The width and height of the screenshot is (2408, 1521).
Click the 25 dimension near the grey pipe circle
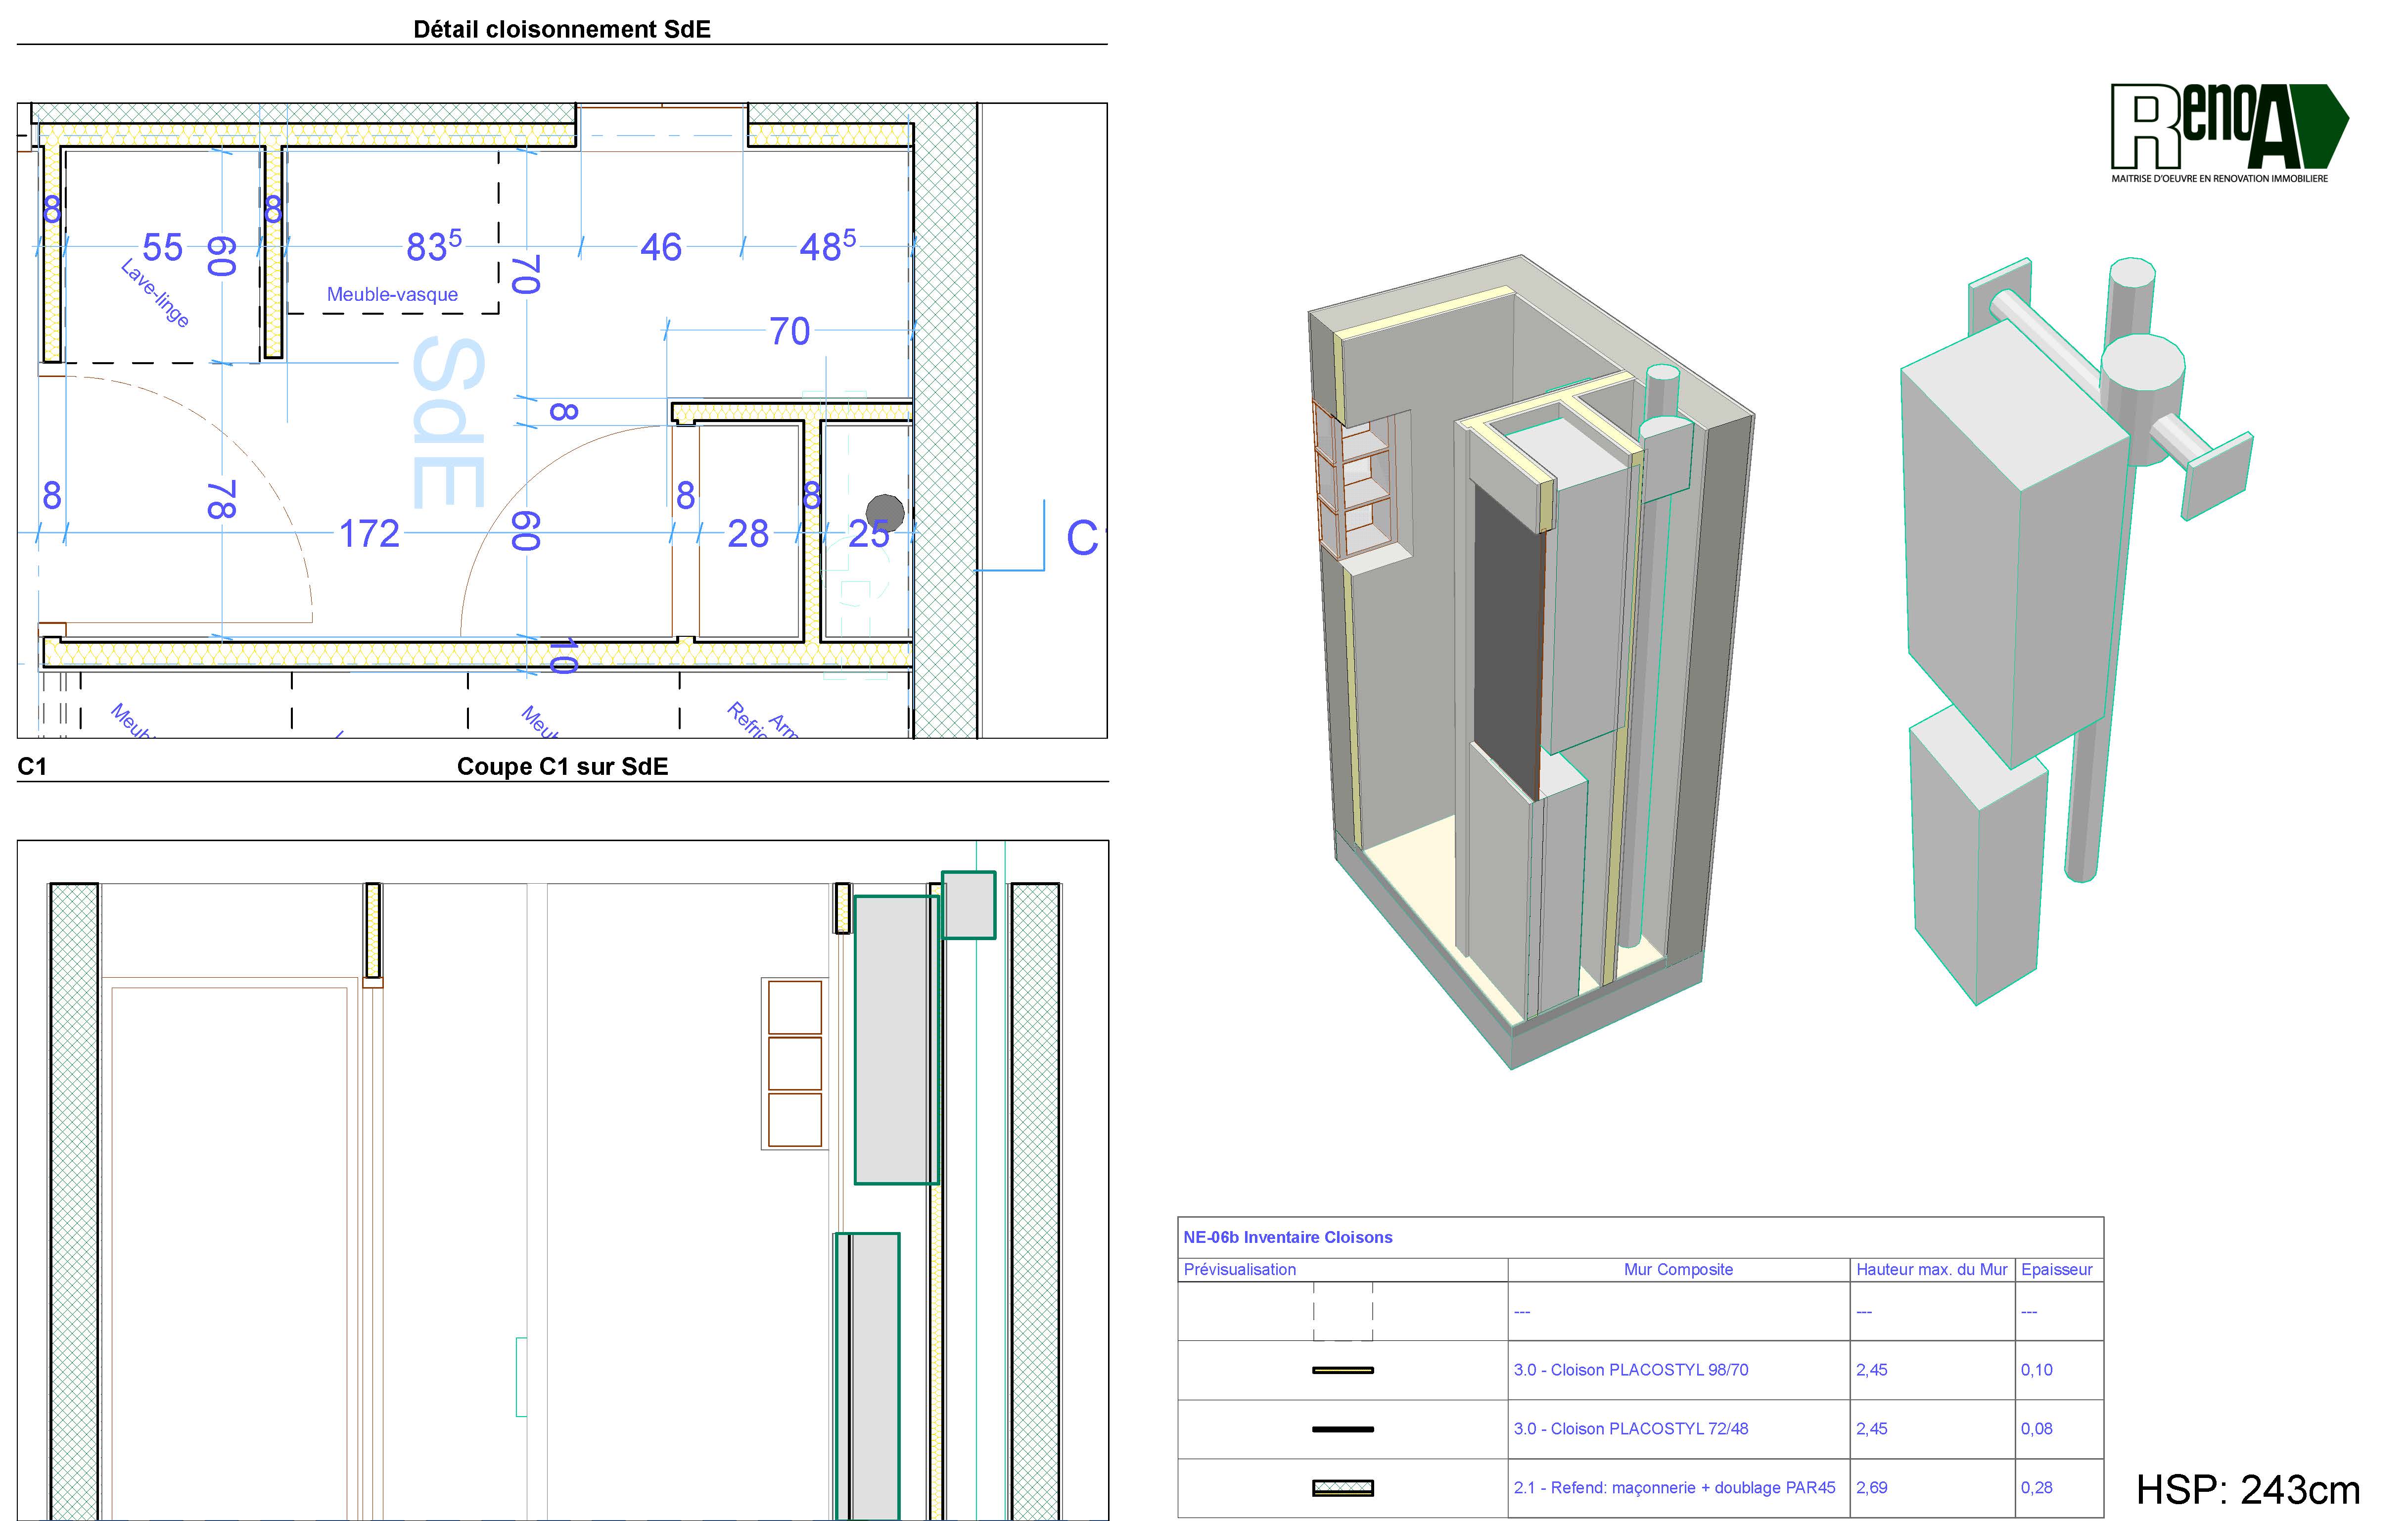868,534
